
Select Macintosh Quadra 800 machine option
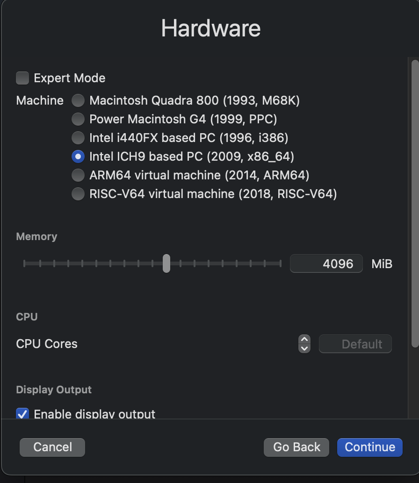pos(78,100)
